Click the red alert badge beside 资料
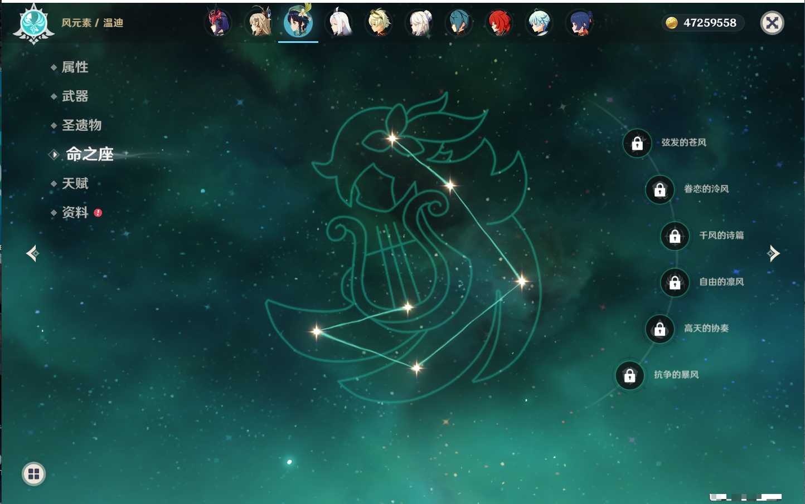This screenshot has height=504, width=805. tap(98, 213)
